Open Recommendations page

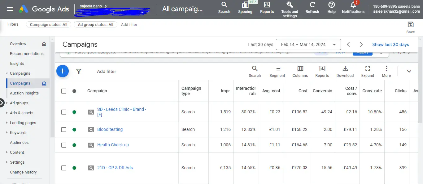pyautogui.click(x=27, y=54)
